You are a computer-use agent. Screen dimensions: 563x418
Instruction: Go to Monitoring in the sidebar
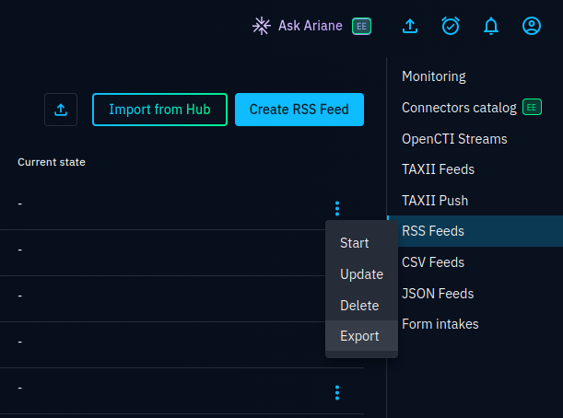coord(434,76)
